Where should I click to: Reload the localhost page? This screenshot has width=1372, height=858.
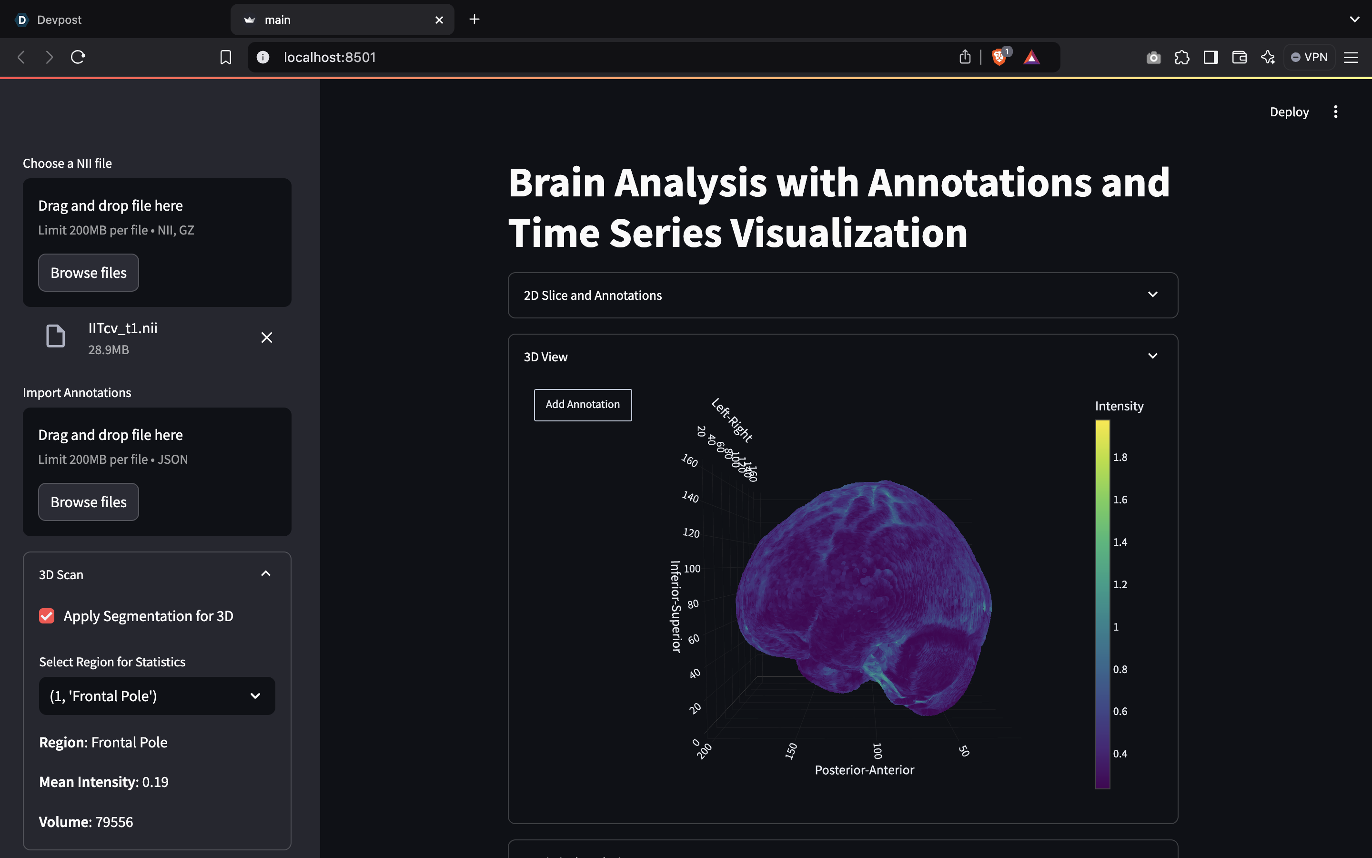[78, 57]
